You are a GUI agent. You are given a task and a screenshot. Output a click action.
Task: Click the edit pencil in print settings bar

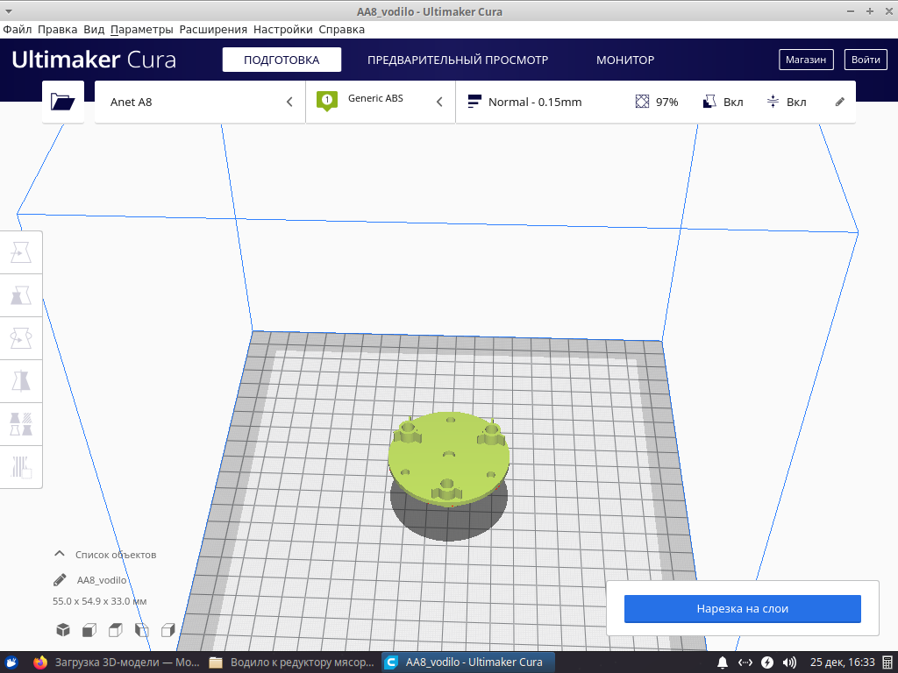(839, 102)
